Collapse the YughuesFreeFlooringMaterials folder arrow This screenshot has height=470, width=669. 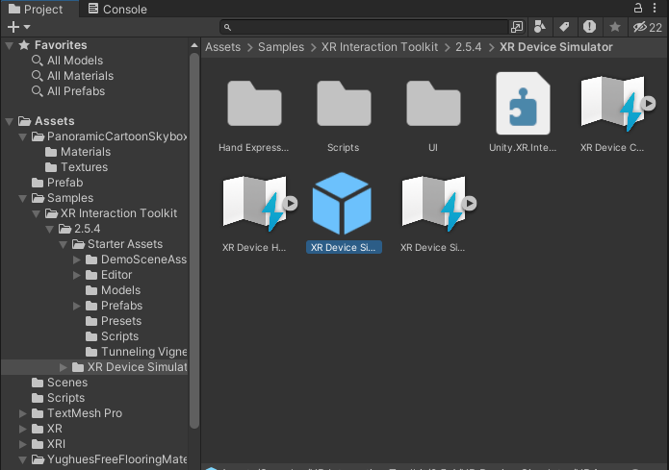[23, 459]
